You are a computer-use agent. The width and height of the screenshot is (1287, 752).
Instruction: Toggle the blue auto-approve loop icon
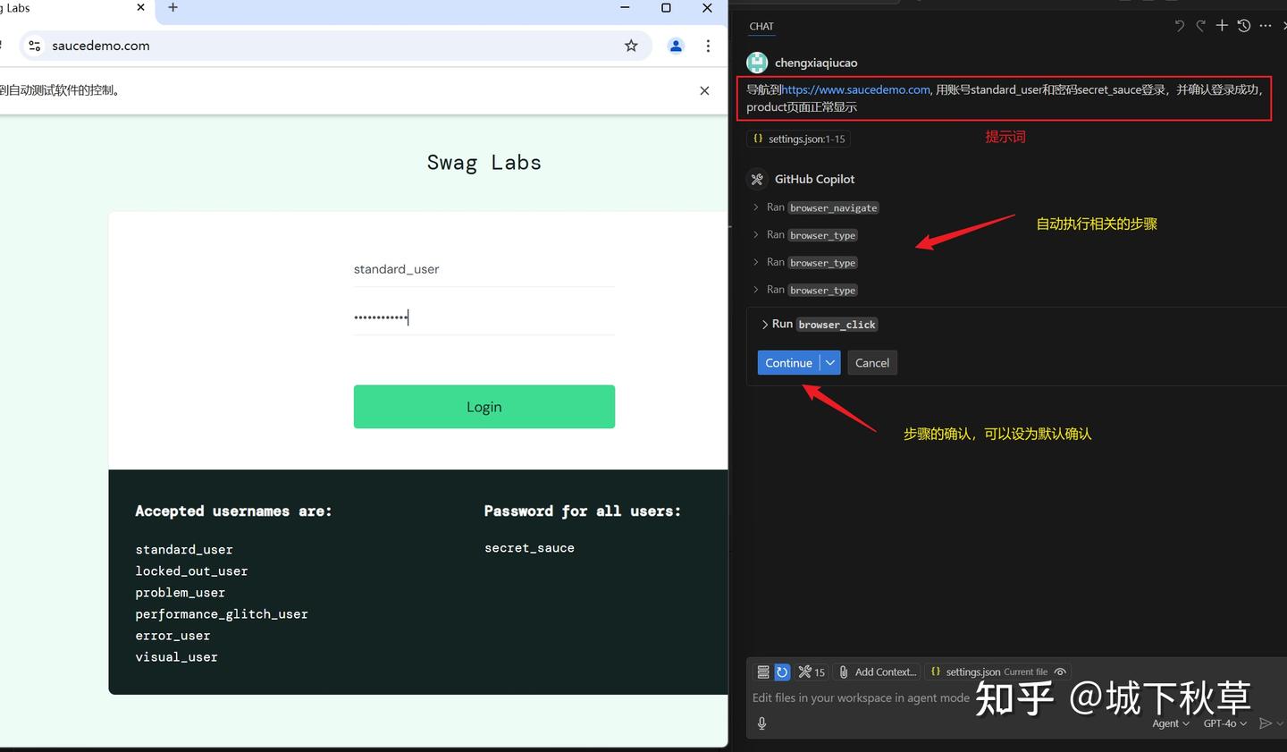(783, 672)
